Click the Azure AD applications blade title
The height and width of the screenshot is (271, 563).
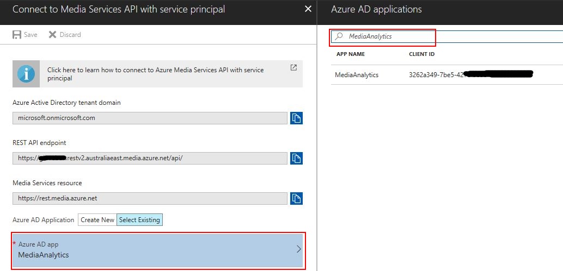(x=376, y=9)
